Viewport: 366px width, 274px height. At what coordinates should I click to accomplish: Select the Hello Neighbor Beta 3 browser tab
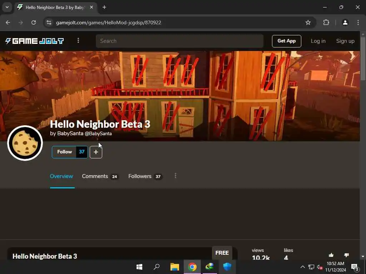point(55,7)
